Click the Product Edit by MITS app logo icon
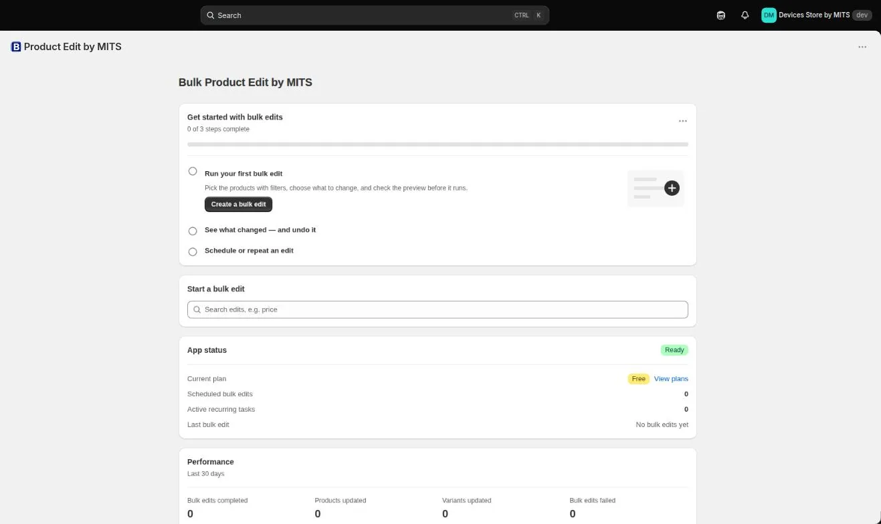 (16, 47)
